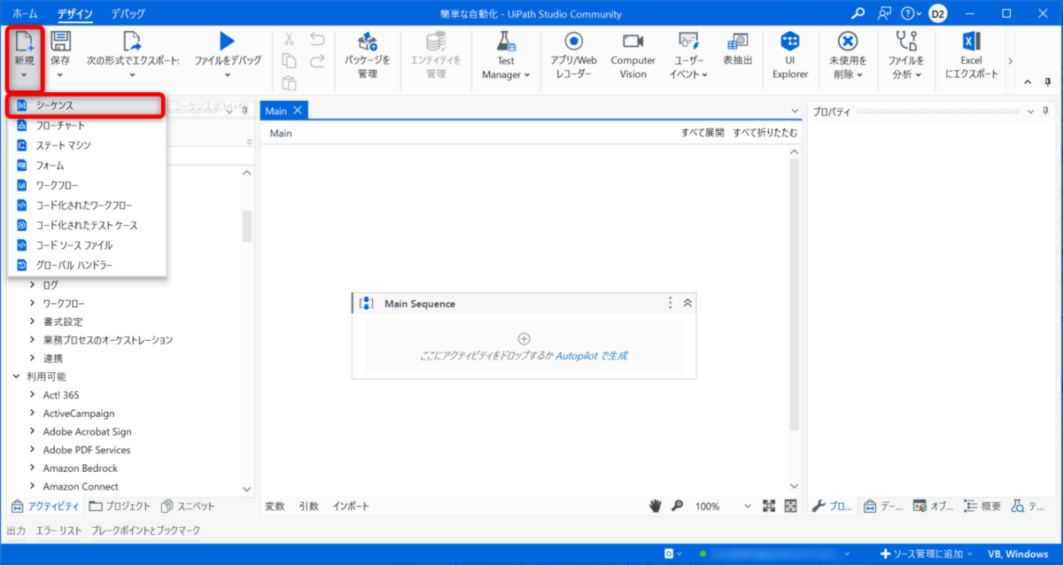Click the activities panel vertical scrollbar
The image size is (1063, 565).
(x=247, y=226)
